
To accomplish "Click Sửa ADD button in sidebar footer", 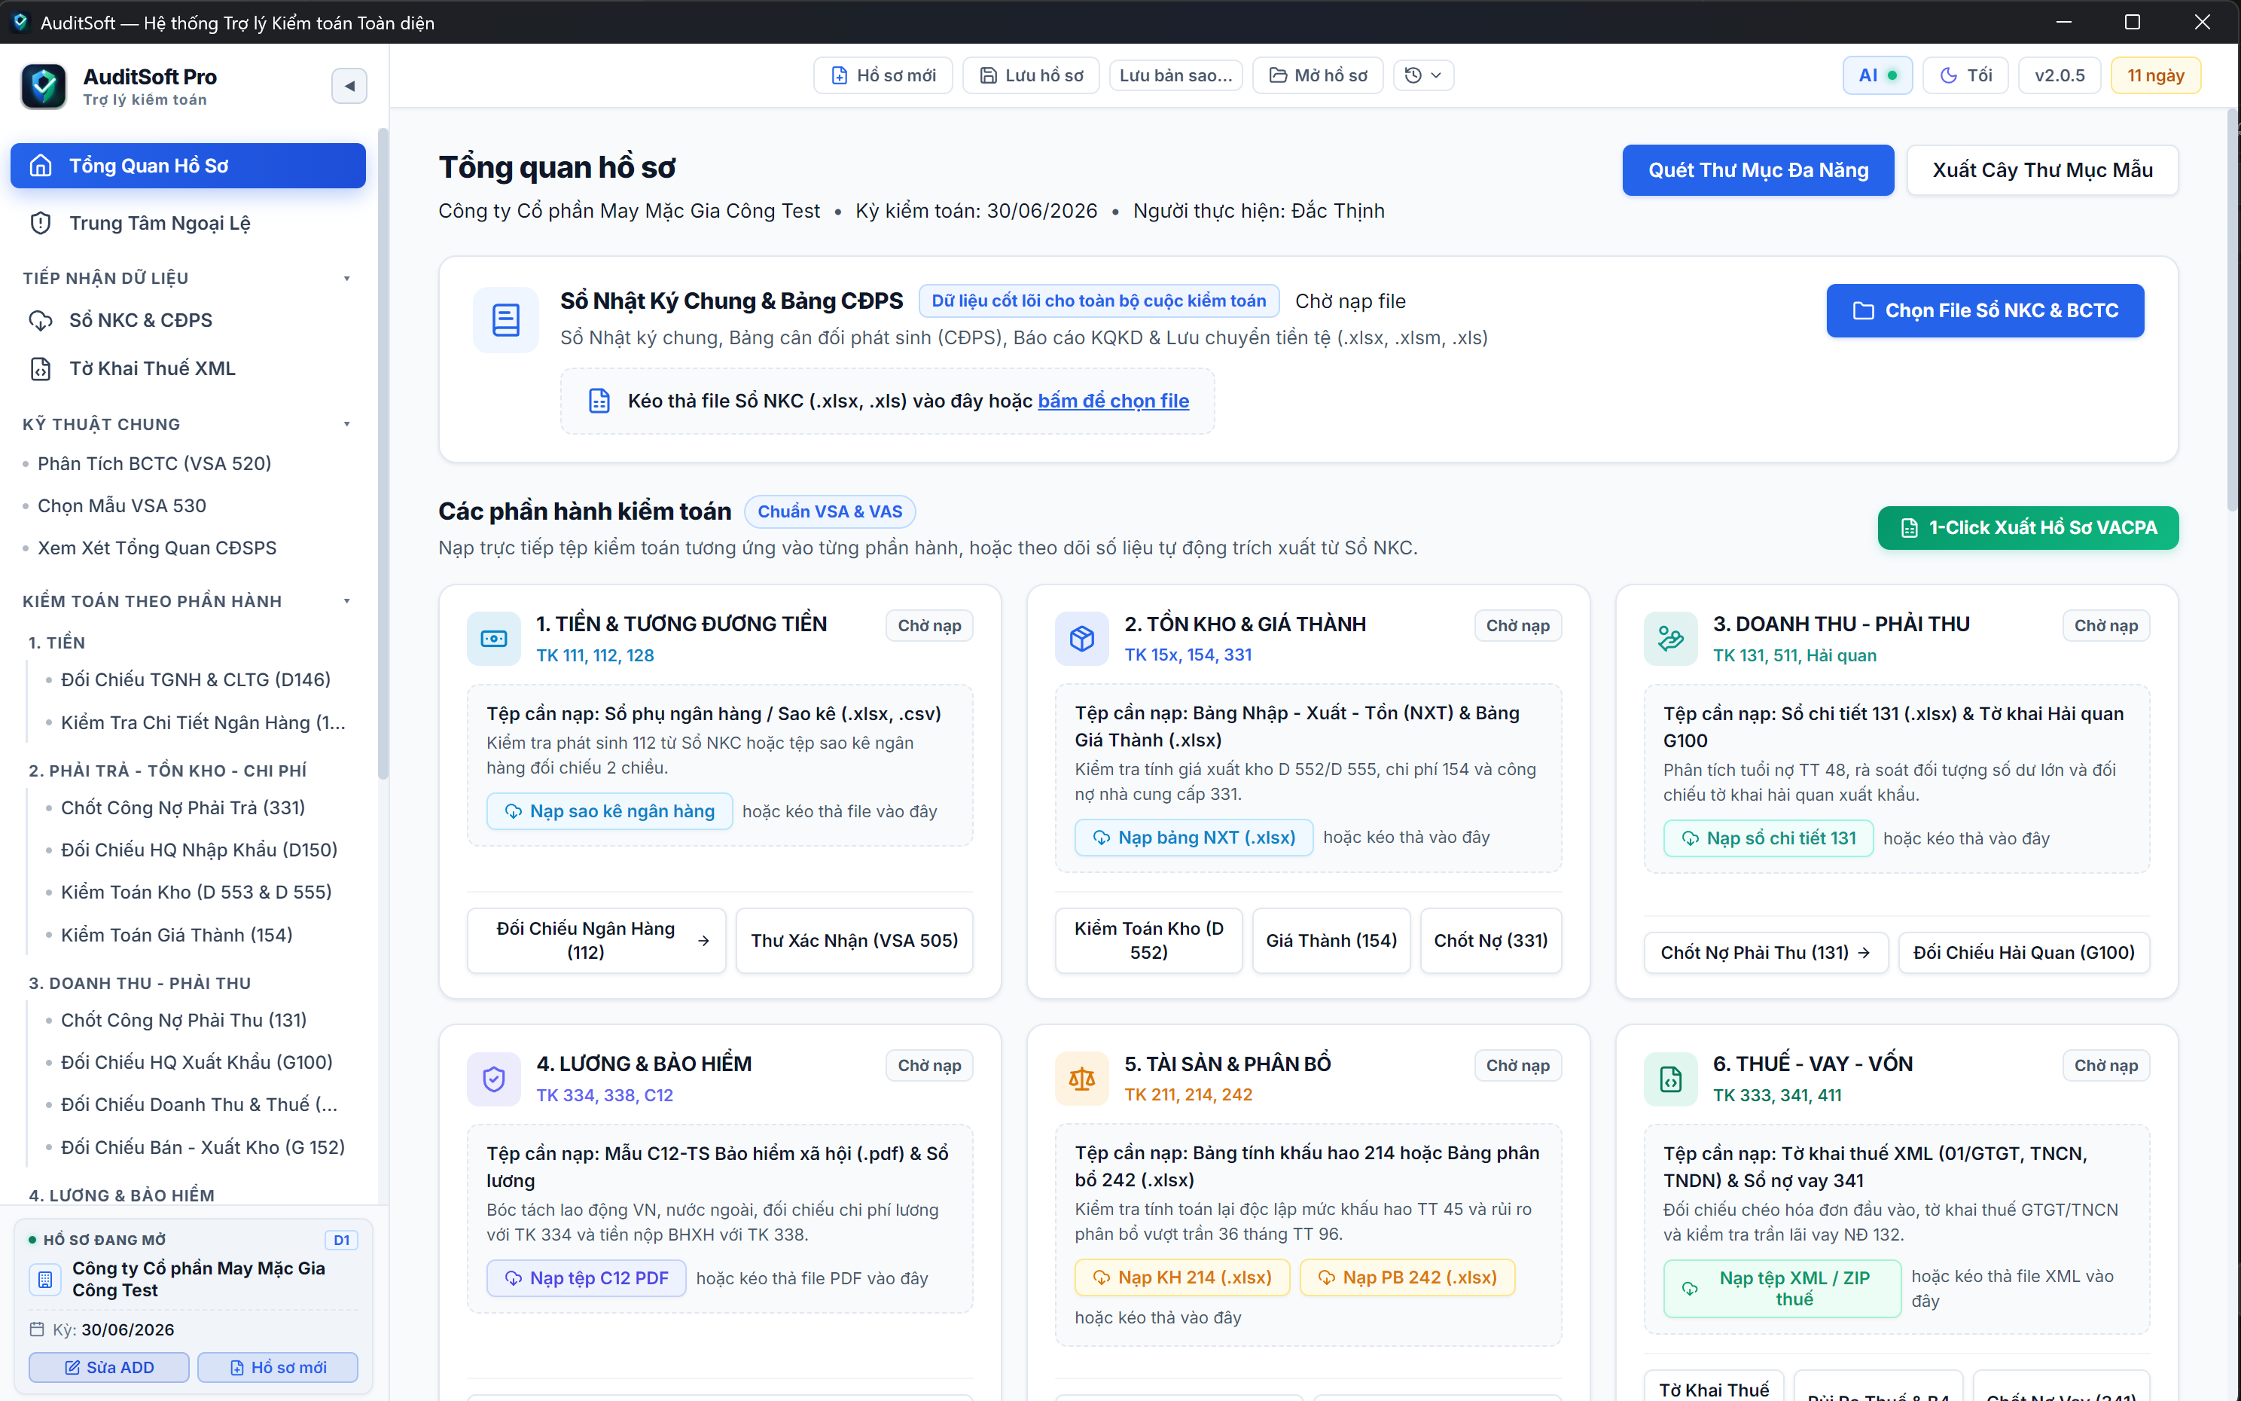I will tap(109, 1368).
